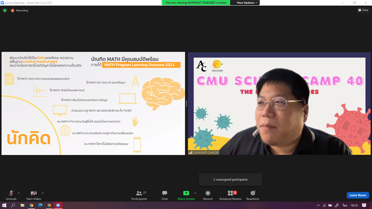Open Zoom from the Windows taskbar
Screen dimensions: 372x209
pos(58,206)
